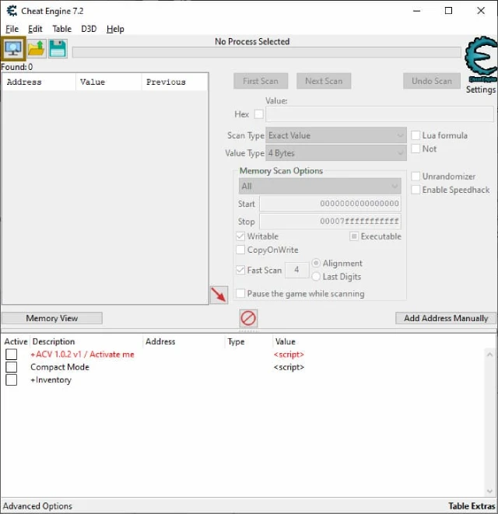
Task: Click the address list scroll up arrow
Action: coord(489,355)
